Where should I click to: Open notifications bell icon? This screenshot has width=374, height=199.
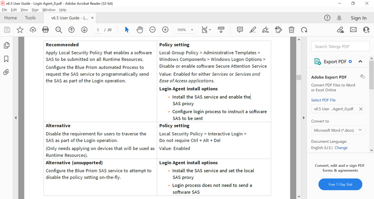339,18
